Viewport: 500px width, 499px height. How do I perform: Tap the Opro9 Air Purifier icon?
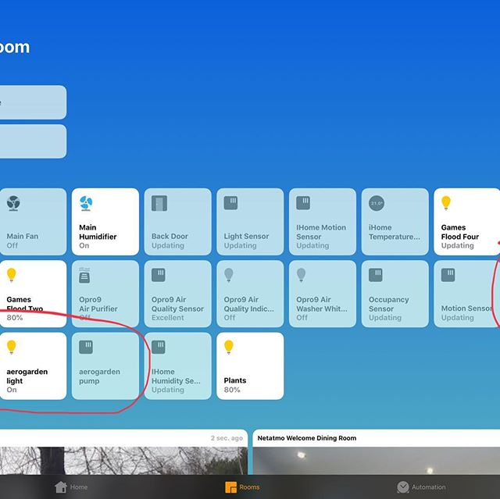coord(86,276)
